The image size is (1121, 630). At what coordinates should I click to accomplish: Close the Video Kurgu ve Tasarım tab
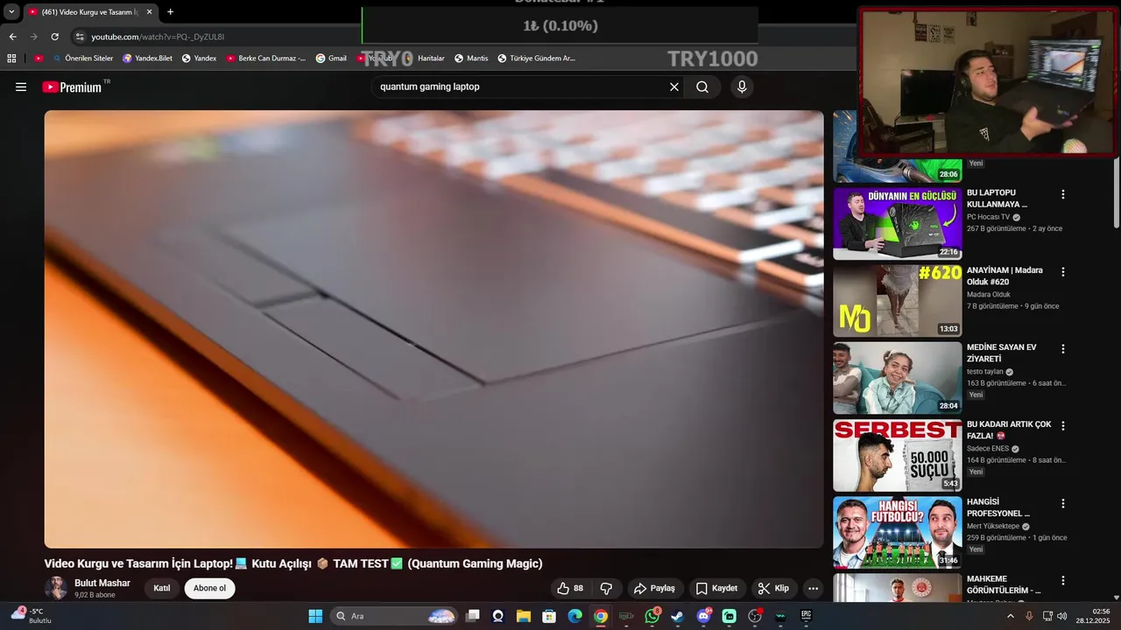(x=149, y=12)
